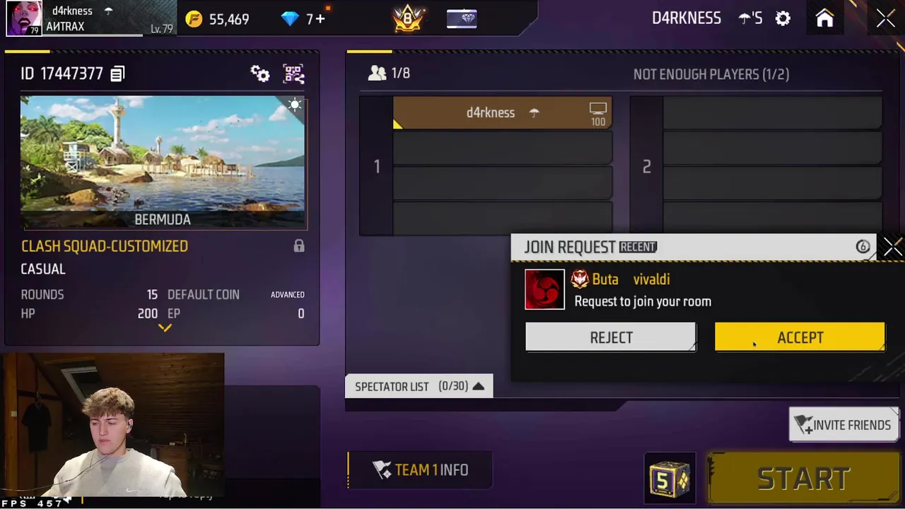Screen dimensions: 905x509
Task: Toggle day mode sun icon on map
Action: [x=295, y=105]
